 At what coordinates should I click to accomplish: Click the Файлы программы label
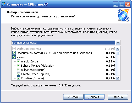29,49
